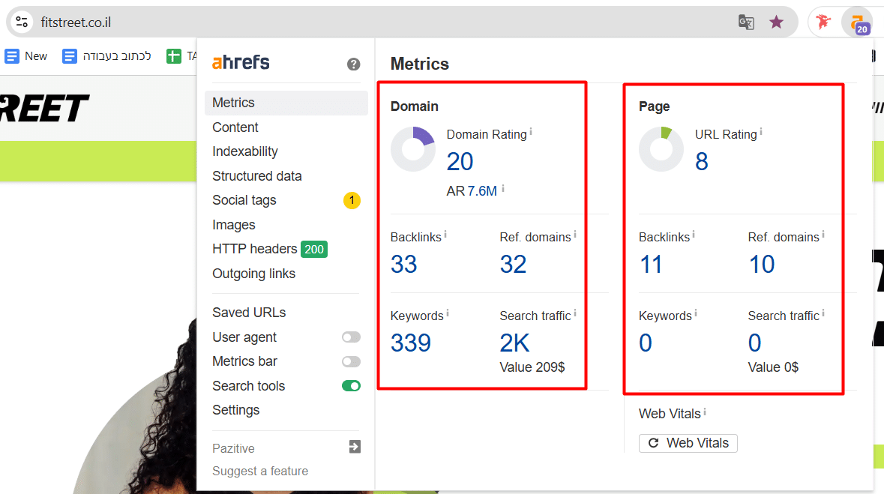Click the address bar showing fitstreet.co.il
The image size is (884, 494).
pos(402,22)
